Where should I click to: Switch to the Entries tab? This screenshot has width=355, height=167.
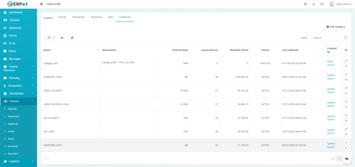(62, 17)
